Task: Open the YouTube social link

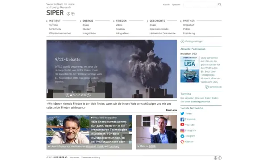Action: pyautogui.click(x=188, y=125)
